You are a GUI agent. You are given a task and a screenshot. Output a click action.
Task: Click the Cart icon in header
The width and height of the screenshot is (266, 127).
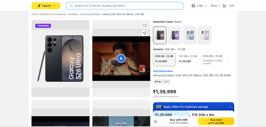(x=224, y=6)
